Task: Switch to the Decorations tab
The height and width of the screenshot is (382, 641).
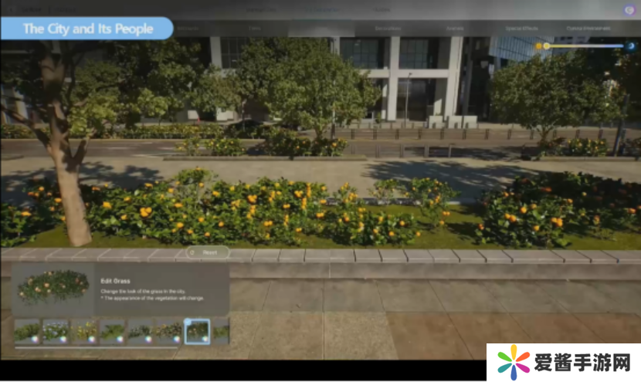Action: click(388, 28)
